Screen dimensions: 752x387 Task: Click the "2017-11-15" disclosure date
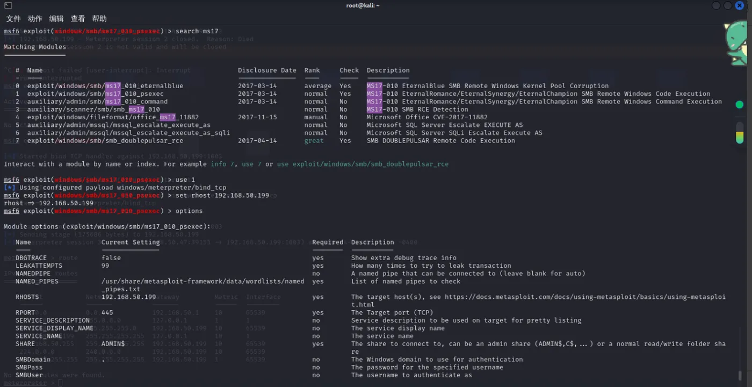257,117
